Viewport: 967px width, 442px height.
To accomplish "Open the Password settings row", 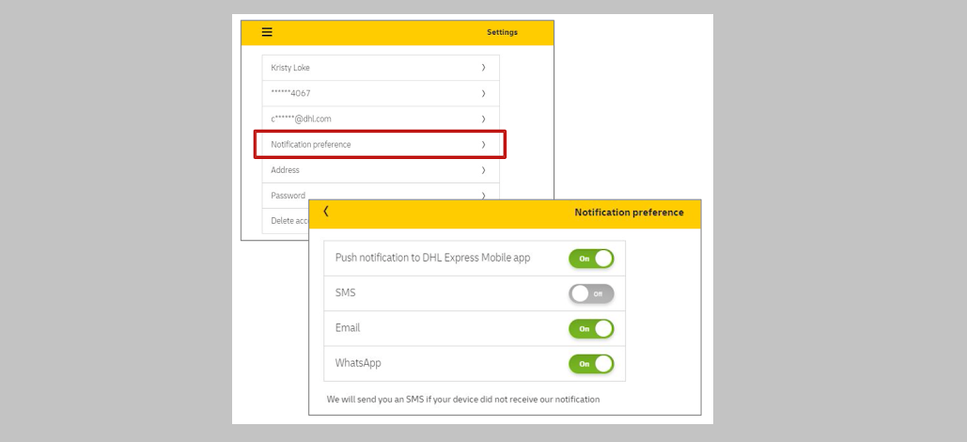I will tap(381, 195).
